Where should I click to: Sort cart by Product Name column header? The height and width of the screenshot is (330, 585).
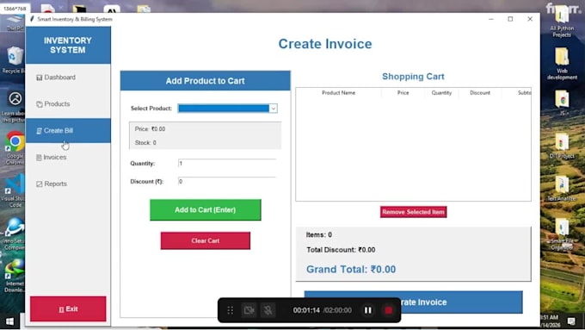[x=338, y=93]
